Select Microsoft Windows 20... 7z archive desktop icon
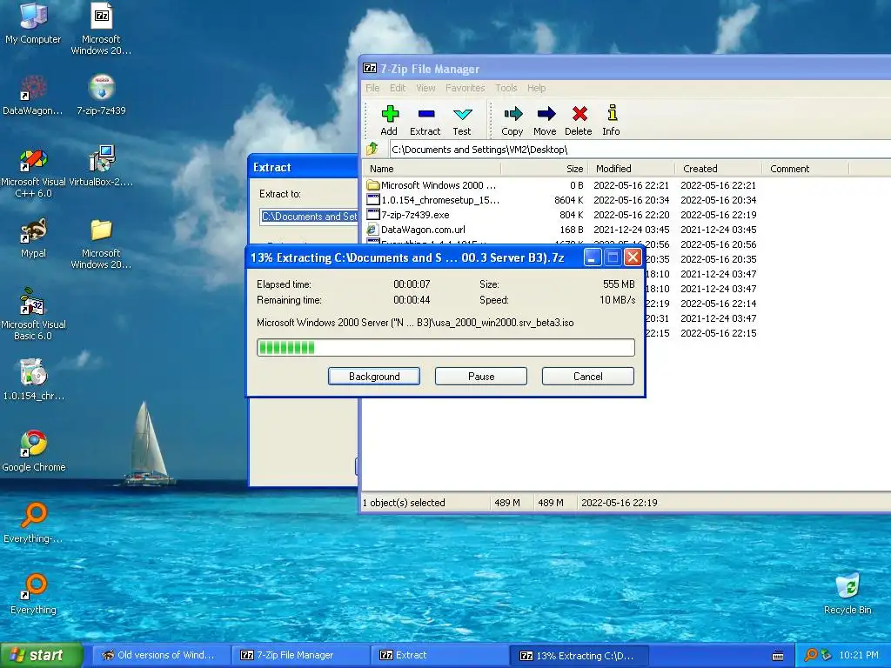This screenshot has width=891, height=668. 101,29
